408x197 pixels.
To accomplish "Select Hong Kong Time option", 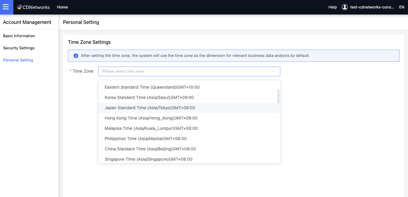I will [151, 118].
